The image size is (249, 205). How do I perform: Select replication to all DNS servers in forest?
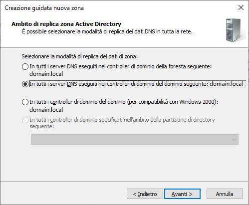pyautogui.click(x=25, y=67)
